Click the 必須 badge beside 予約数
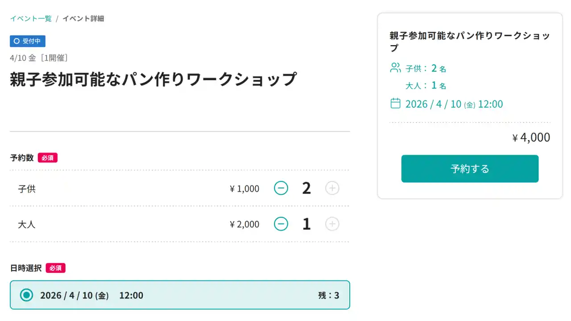 [48, 158]
